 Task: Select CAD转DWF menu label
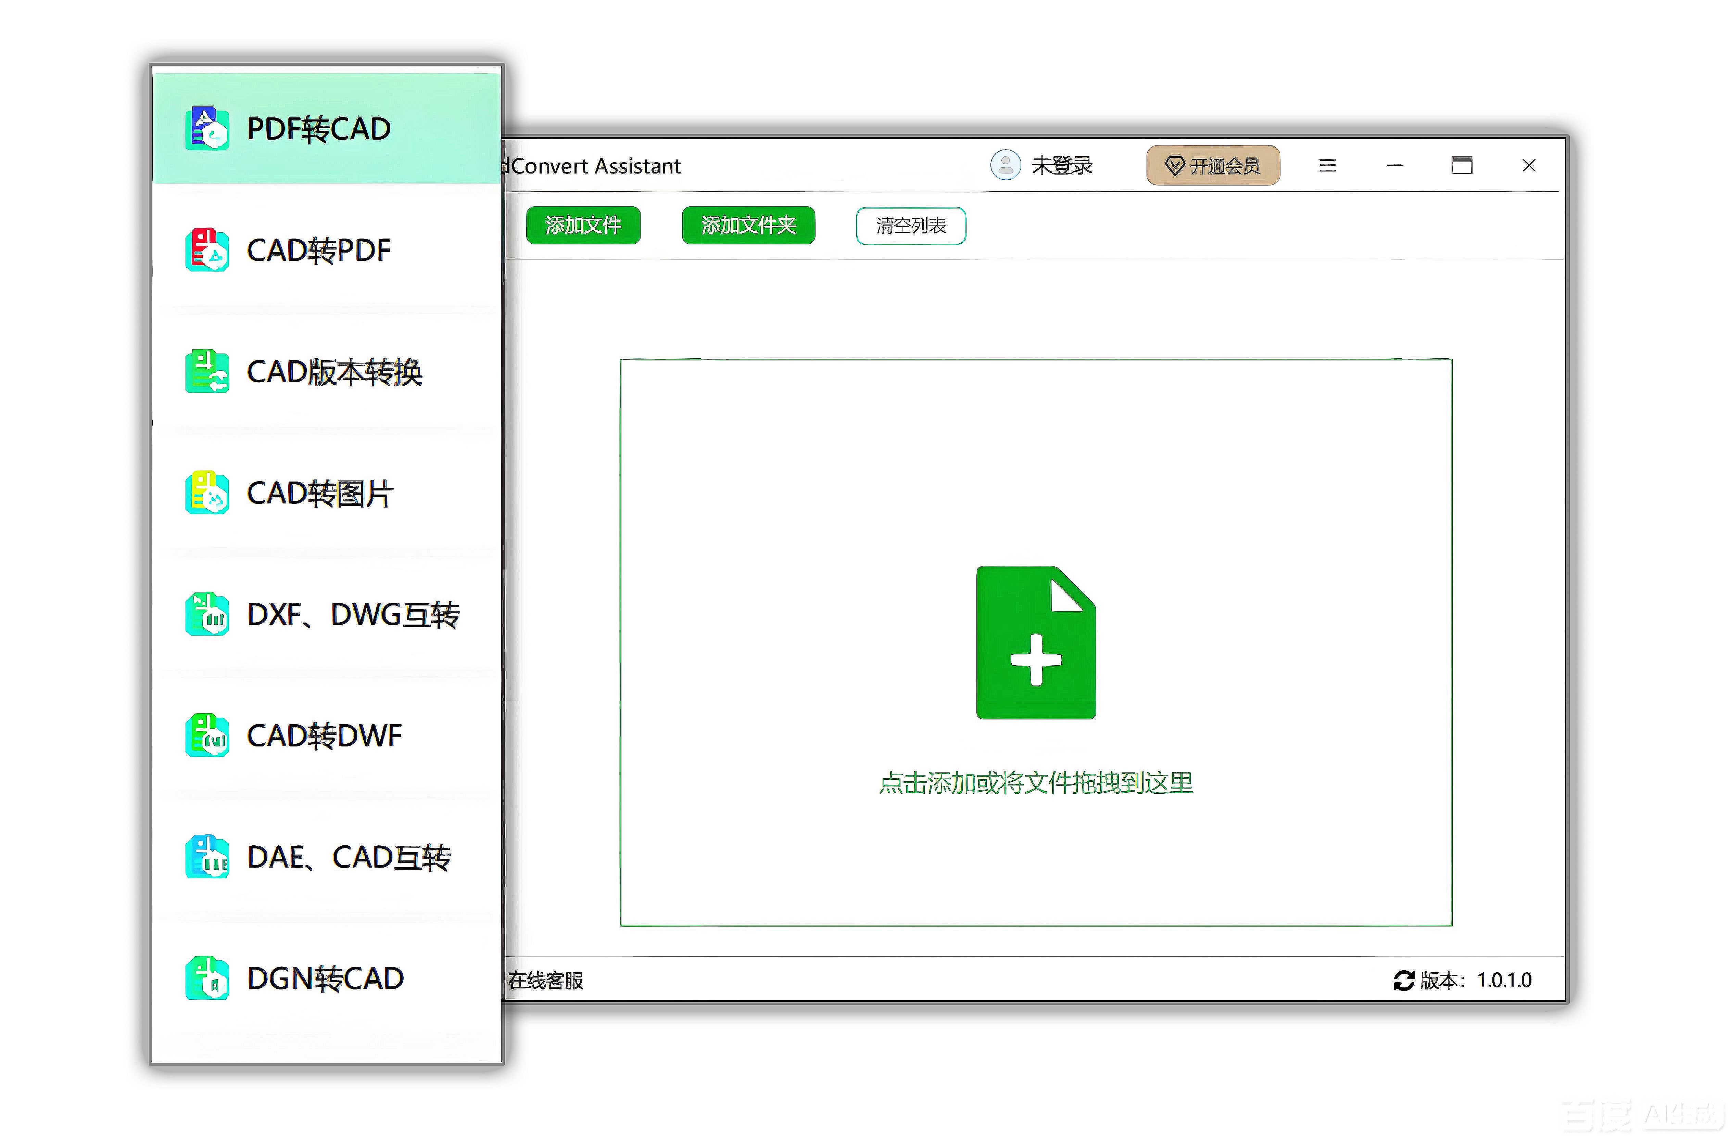point(324,735)
